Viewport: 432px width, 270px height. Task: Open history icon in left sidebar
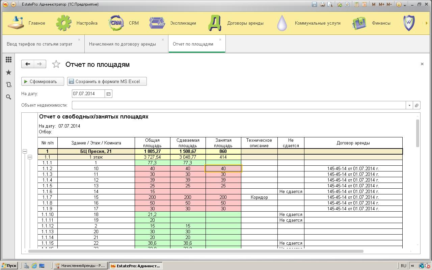9,85
